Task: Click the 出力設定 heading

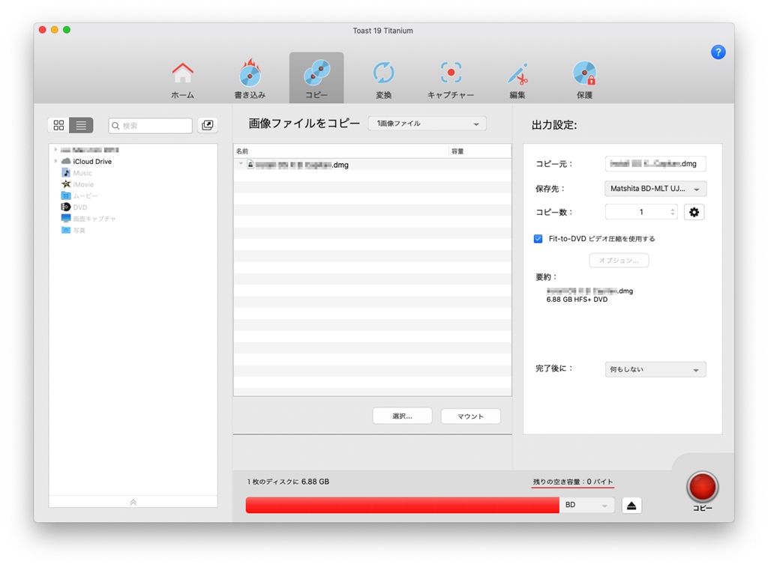Action: [x=554, y=125]
